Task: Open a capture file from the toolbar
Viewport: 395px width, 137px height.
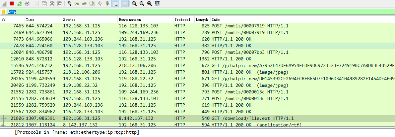Action: point(37,4)
